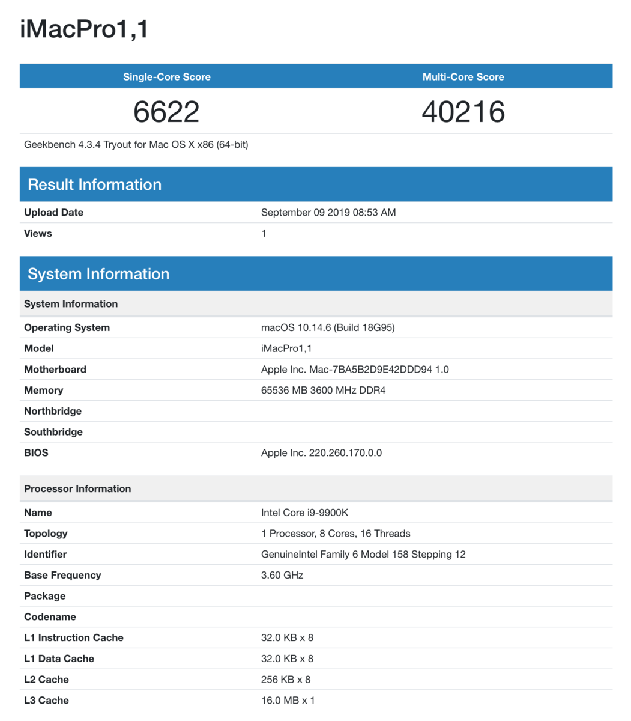Select the 16.0 MB x 1 value

click(288, 700)
